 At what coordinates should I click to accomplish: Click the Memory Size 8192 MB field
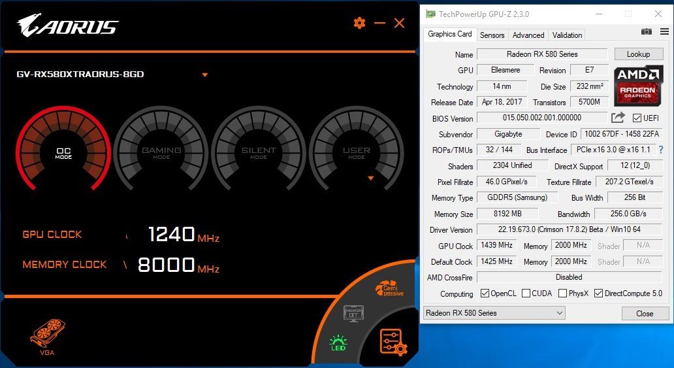coord(507,214)
